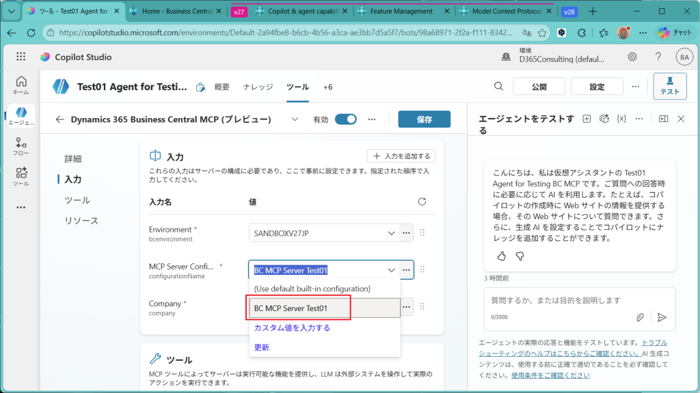Click the refresh icon in the value column header

pos(422,202)
